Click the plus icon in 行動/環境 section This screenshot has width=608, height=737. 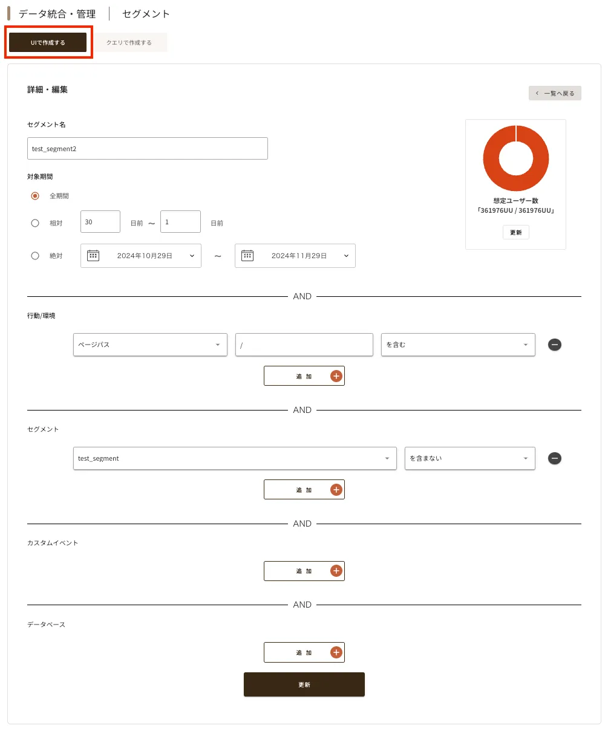(336, 376)
